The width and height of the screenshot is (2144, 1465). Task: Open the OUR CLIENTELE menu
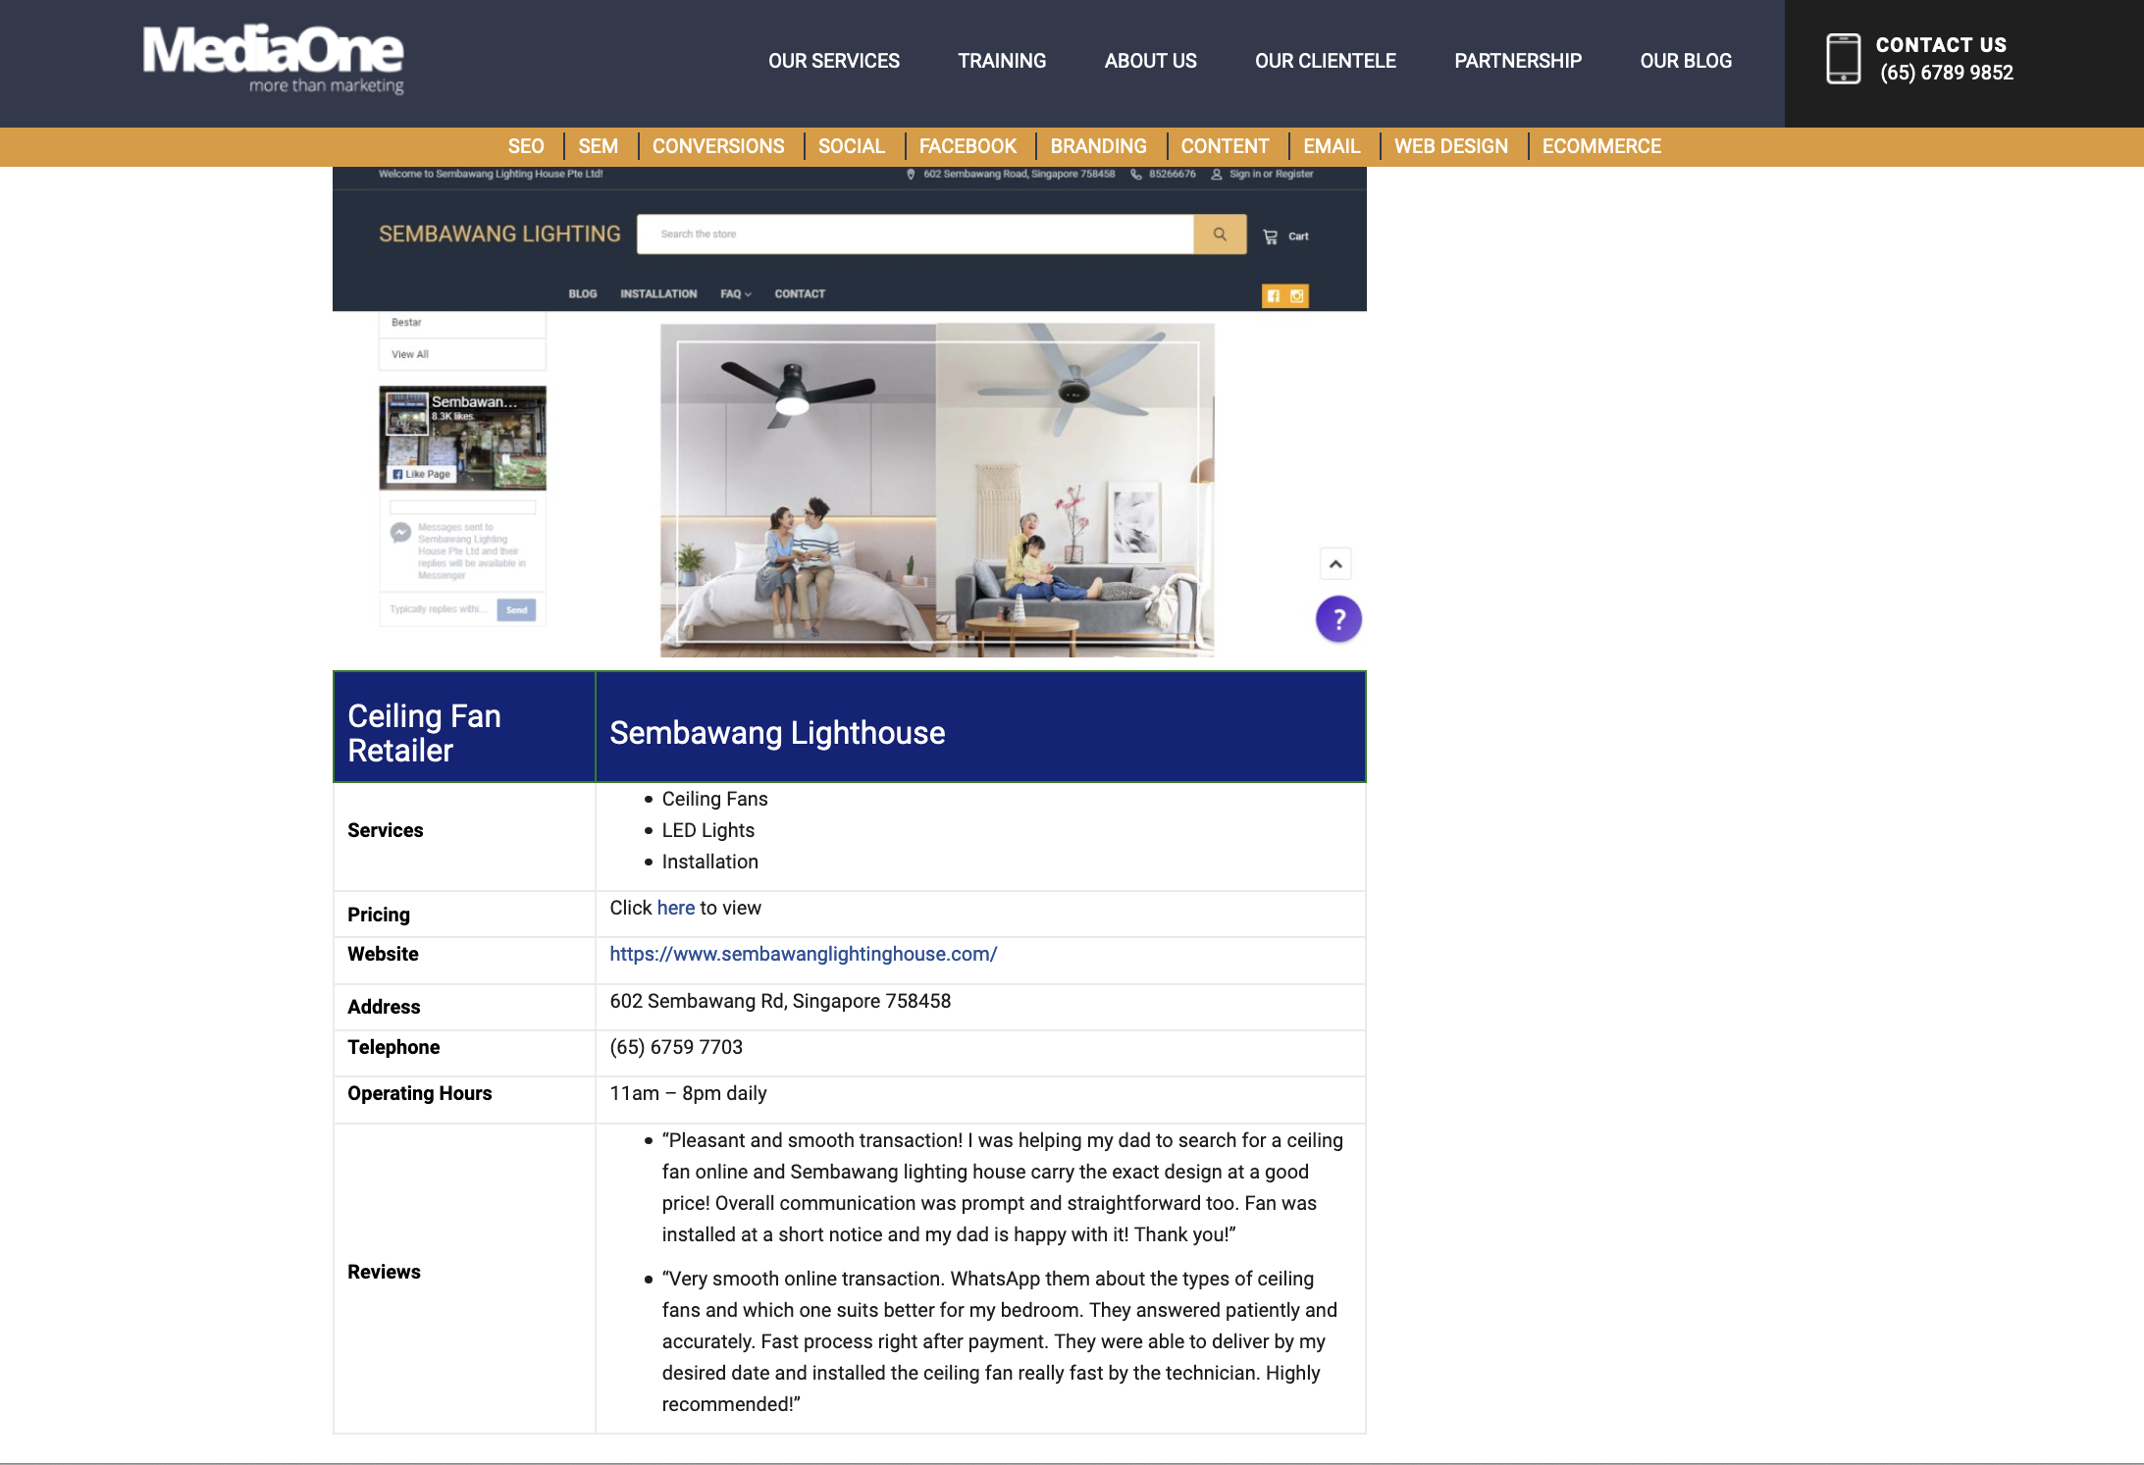pos(1325,61)
